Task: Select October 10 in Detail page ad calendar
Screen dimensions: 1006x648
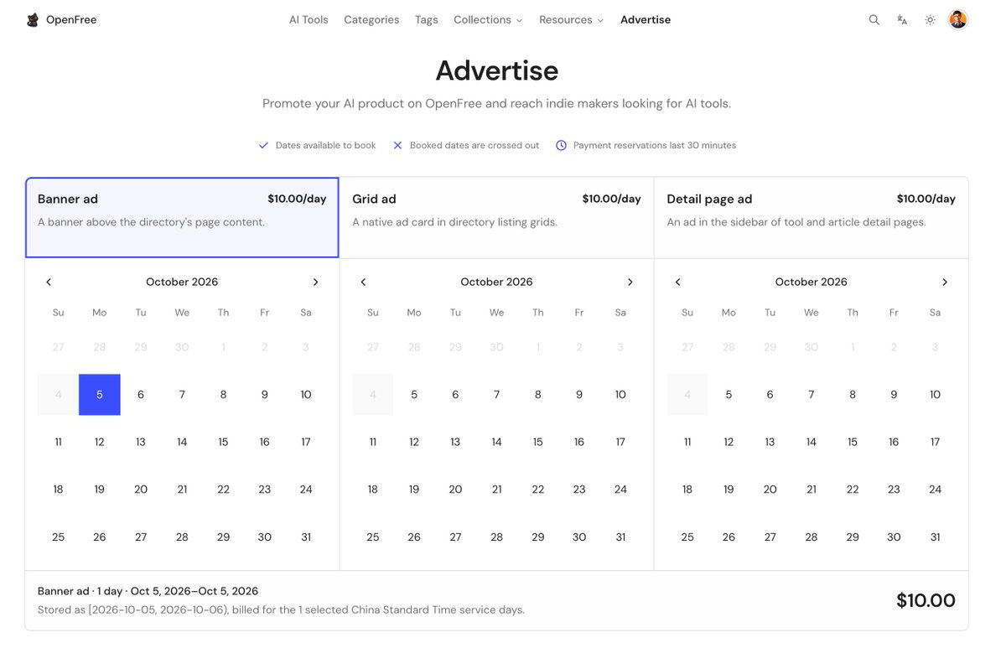Action: 935,395
